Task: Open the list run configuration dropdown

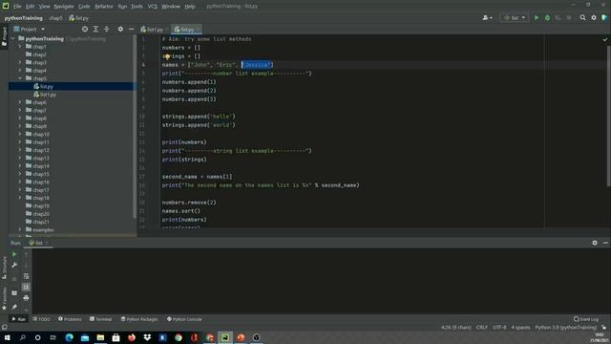Action: click(515, 18)
